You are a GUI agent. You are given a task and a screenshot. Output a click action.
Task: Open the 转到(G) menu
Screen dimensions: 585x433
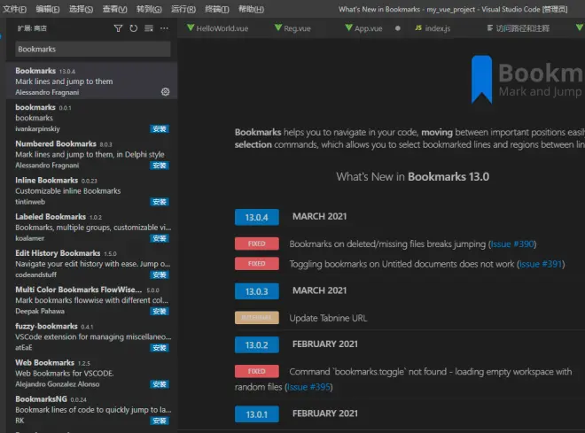[x=149, y=9]
